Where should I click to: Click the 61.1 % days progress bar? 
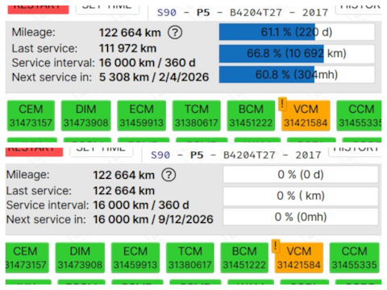pos(297,32)
